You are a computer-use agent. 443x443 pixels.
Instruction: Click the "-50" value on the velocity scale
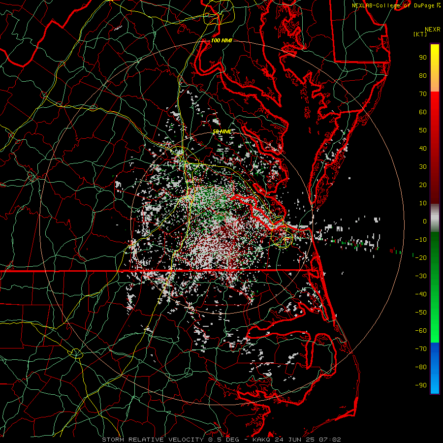(x=421, y=313)
